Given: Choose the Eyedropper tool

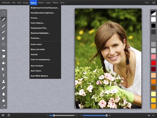Looking at the screenshot, I should coord(3,106).
